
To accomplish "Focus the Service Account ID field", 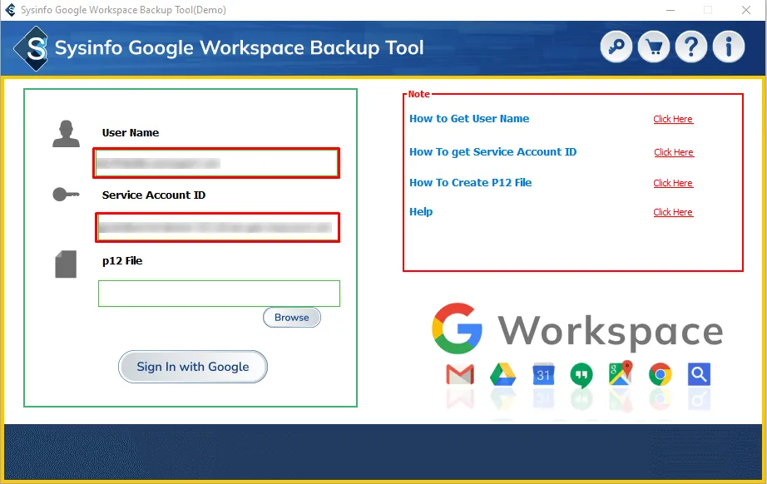I will point(218,227).
